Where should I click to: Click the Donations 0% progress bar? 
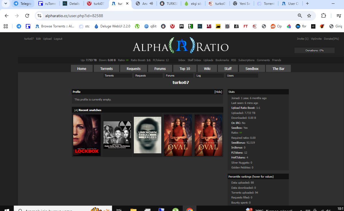315,51
